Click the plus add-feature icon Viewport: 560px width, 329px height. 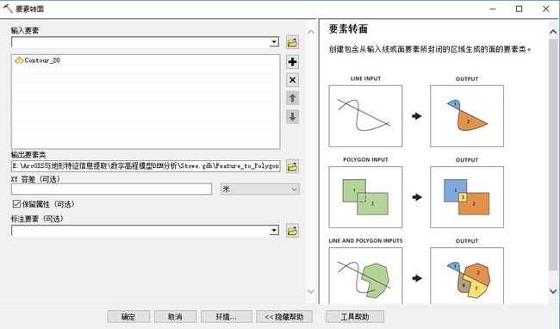point(293,62)
